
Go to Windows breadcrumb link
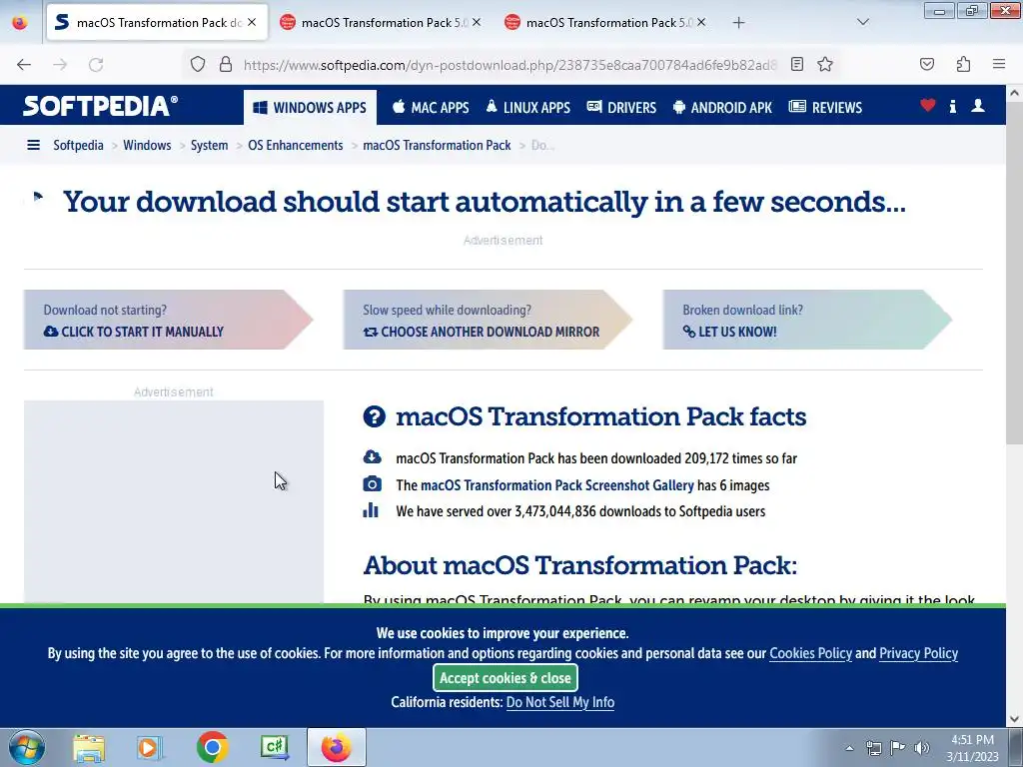147,145
